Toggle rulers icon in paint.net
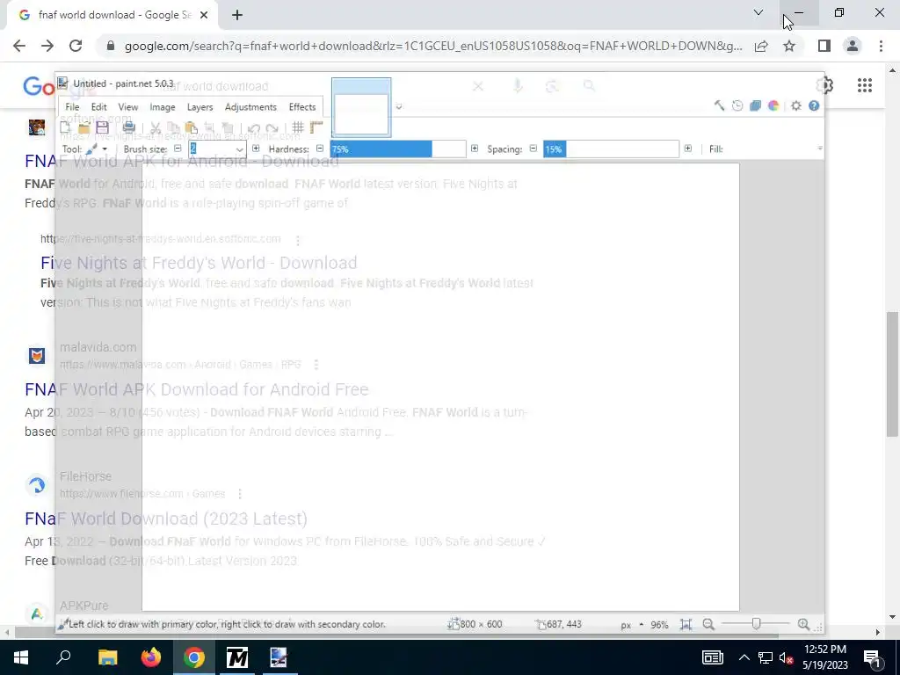The height and width of the screenshot is (675, 900). pos(316,127)
